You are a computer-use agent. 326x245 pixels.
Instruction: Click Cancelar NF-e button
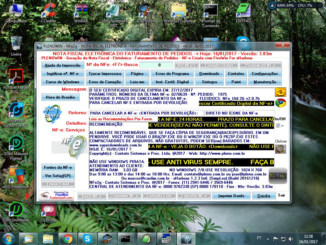[194, 196]
